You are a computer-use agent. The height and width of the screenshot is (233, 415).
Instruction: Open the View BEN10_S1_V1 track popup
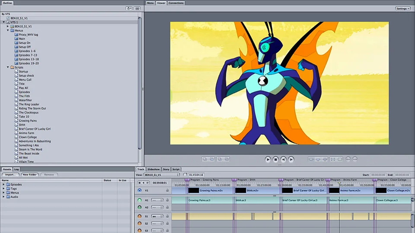(161, 175)
